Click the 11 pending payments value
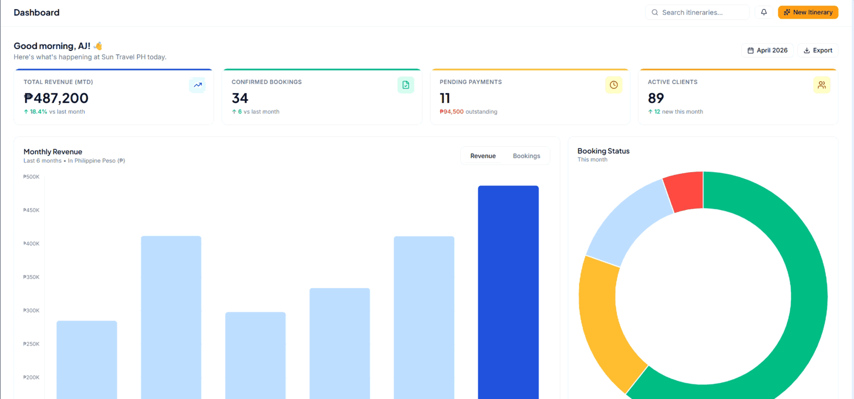This screenshot has height=399, width=854. (445, 98)
